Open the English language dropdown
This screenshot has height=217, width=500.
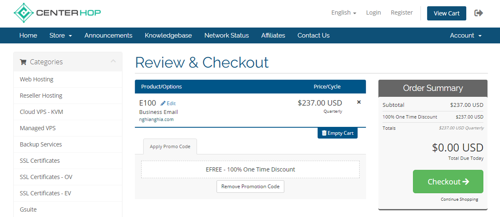(344, 13)
